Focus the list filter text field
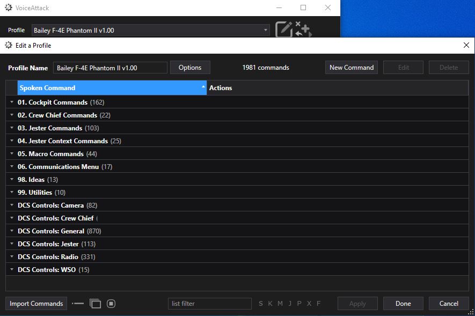The image size is (475, 316). [209, 304]
